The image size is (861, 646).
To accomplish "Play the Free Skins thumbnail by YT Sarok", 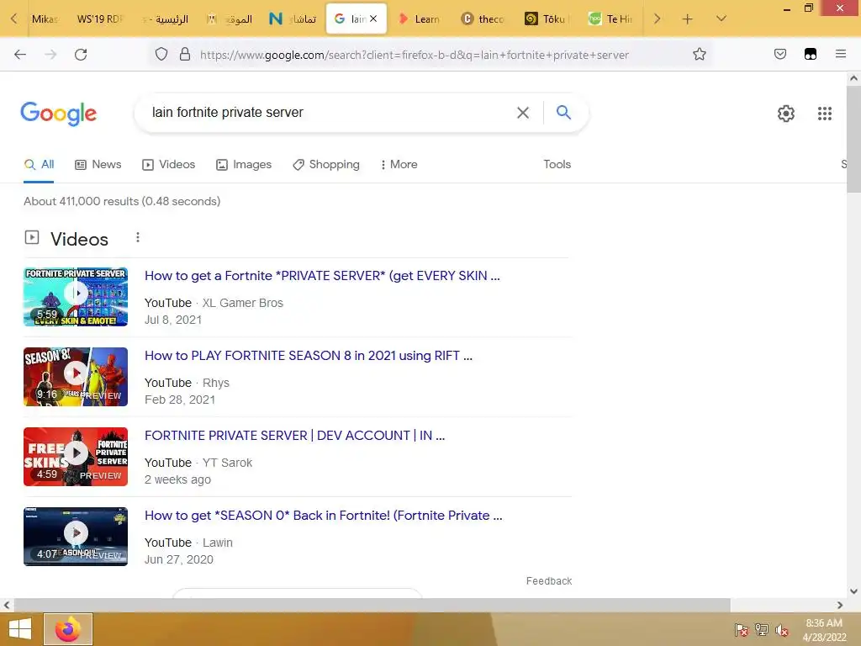I will coord(76,457).
